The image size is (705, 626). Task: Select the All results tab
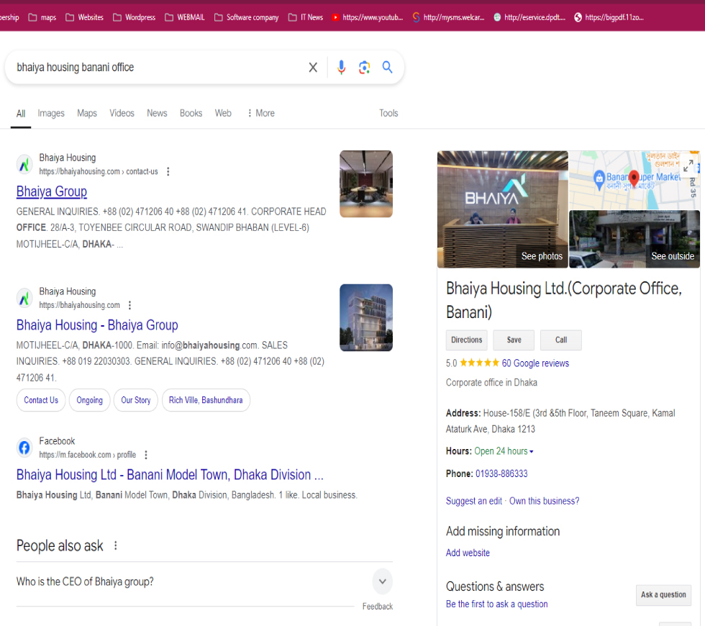pos(21,114)
